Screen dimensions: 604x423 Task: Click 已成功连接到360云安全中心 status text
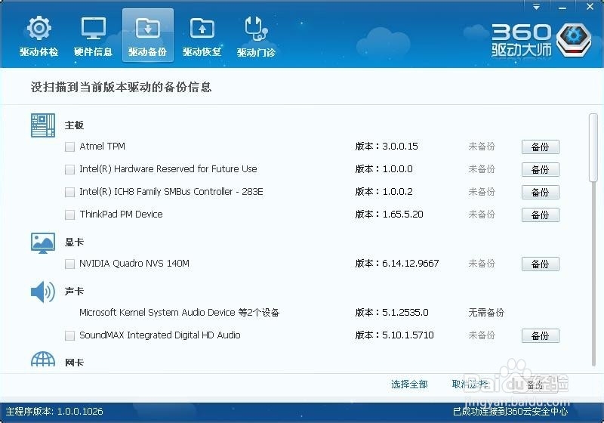tap(510, 412)
